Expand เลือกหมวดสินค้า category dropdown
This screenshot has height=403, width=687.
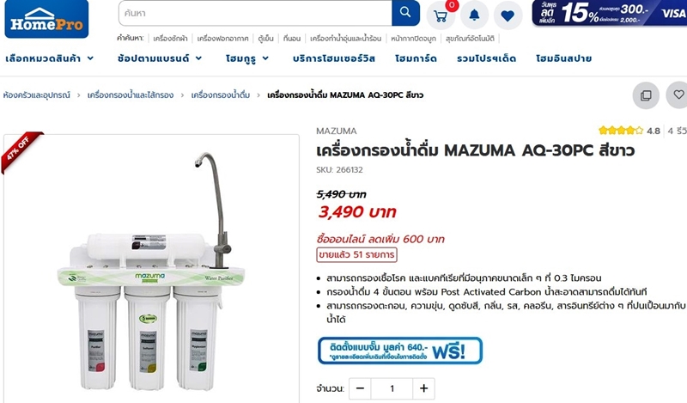tap(50, 58)
